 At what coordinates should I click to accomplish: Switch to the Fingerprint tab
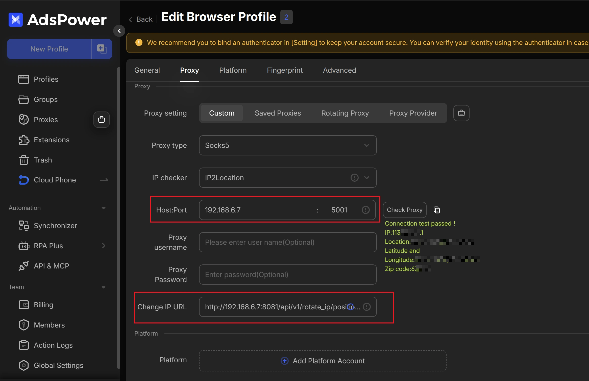tap(285, 70)
